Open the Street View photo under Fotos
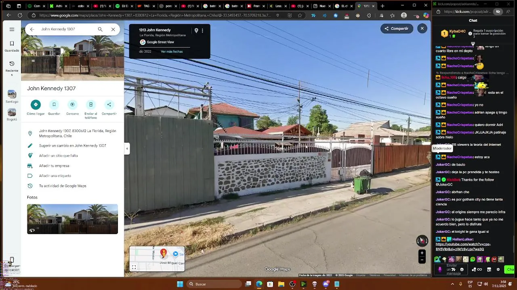 pos(72,219)
